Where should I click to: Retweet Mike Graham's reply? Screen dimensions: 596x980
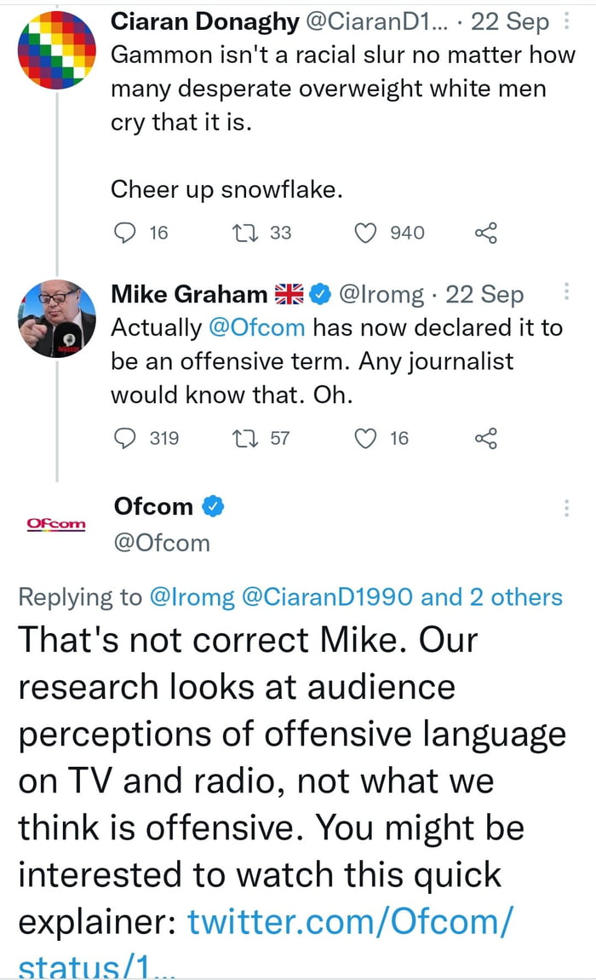(246, 438)
